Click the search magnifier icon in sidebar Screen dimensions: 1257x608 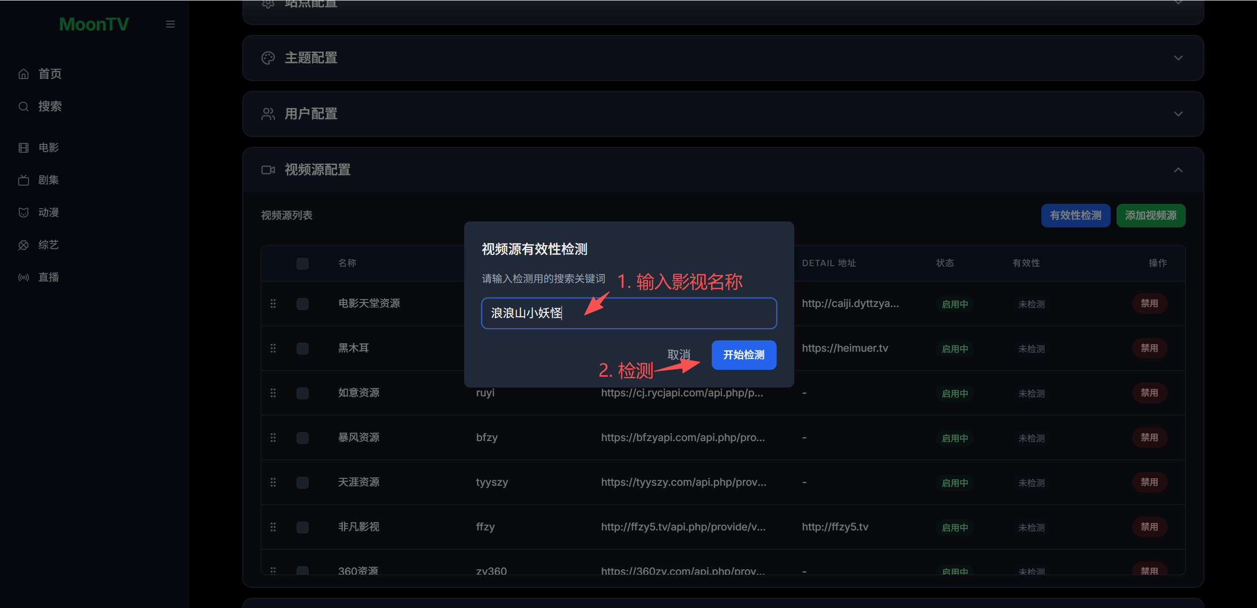click(24, 107)
